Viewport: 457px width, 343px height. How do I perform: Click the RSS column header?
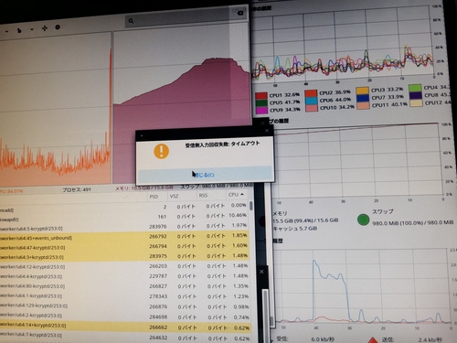click(203, 196)
